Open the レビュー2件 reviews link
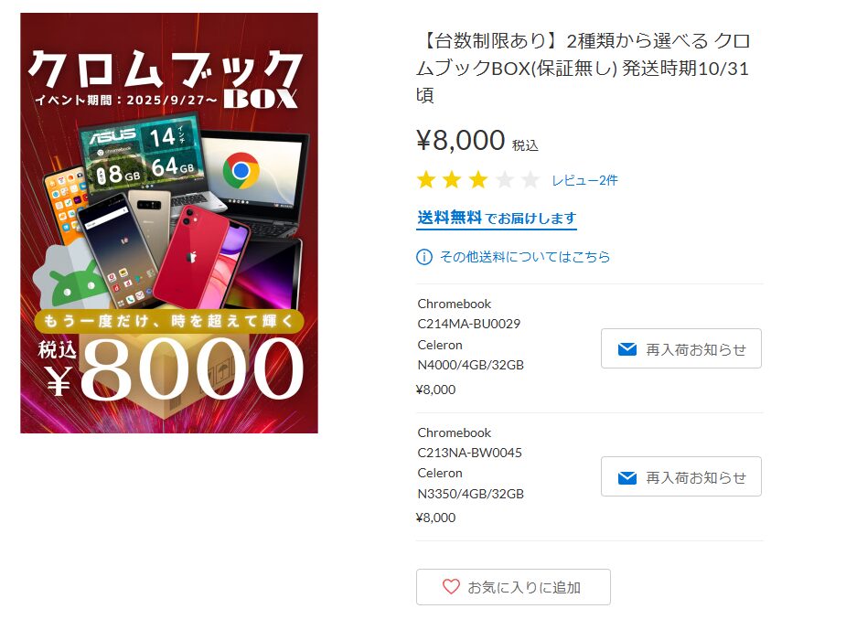 click(x=584, y=181)
